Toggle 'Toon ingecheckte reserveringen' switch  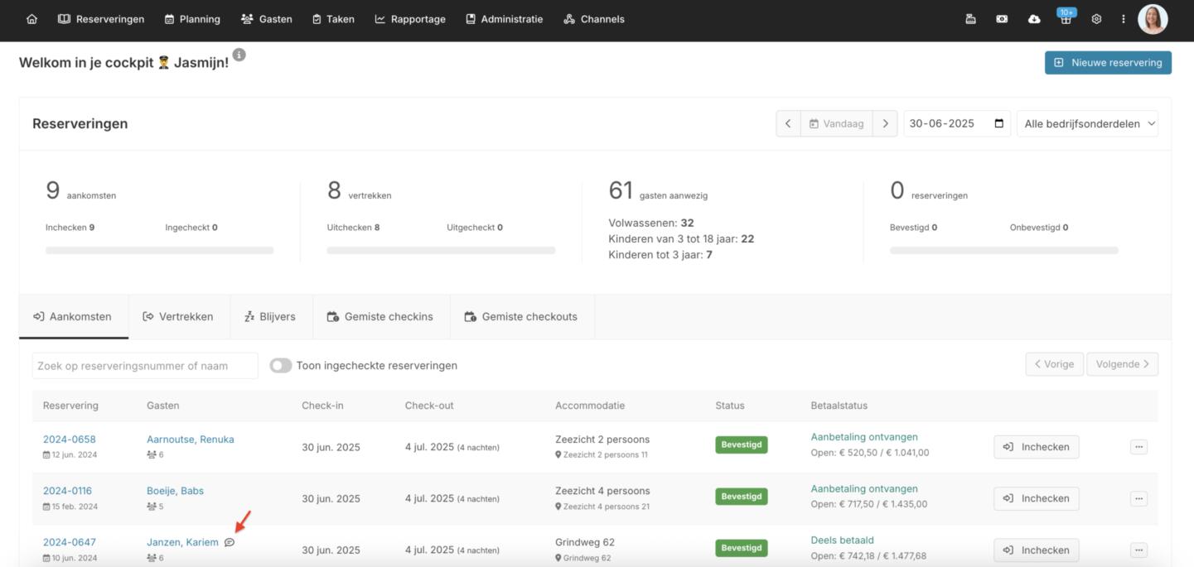pos(281,366)
